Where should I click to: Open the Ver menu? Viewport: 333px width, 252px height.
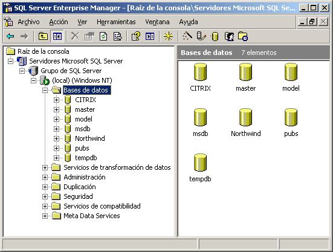82,22
